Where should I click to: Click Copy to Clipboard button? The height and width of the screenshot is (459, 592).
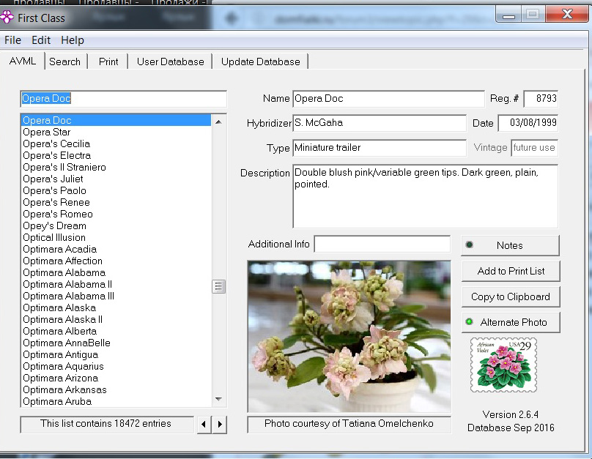511,296
